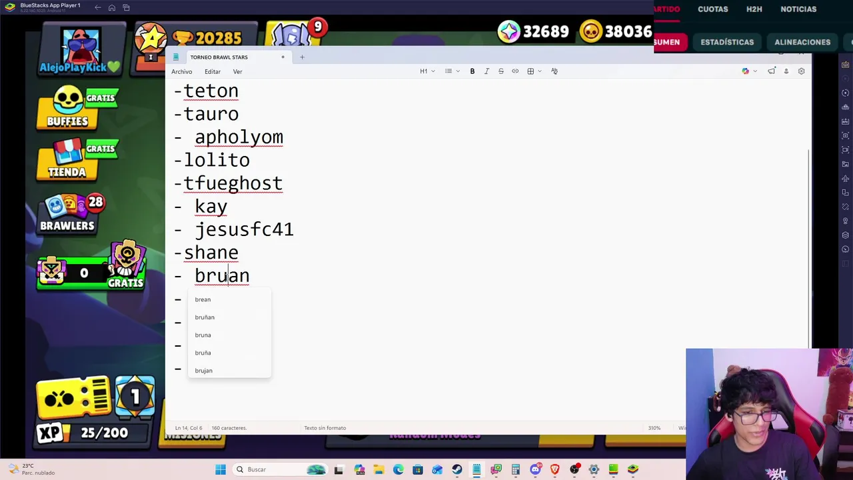
Task: Open the Archivo menu
Action: click(181, 71)
